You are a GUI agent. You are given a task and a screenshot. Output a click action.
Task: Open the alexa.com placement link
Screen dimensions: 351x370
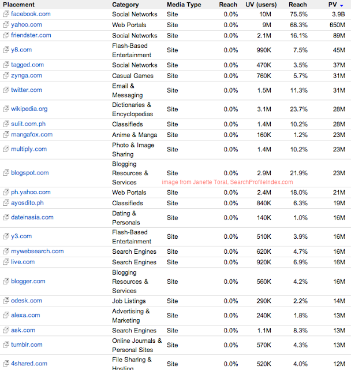pos(26,316)
